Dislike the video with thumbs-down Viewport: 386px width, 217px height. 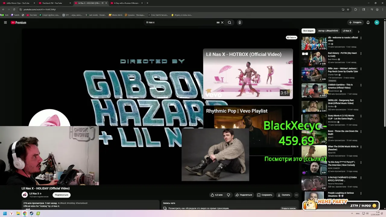click(x=228, y=195)
